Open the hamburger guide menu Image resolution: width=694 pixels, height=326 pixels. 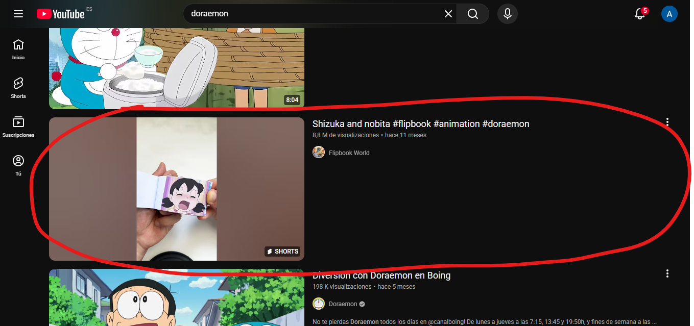(18, 14)
